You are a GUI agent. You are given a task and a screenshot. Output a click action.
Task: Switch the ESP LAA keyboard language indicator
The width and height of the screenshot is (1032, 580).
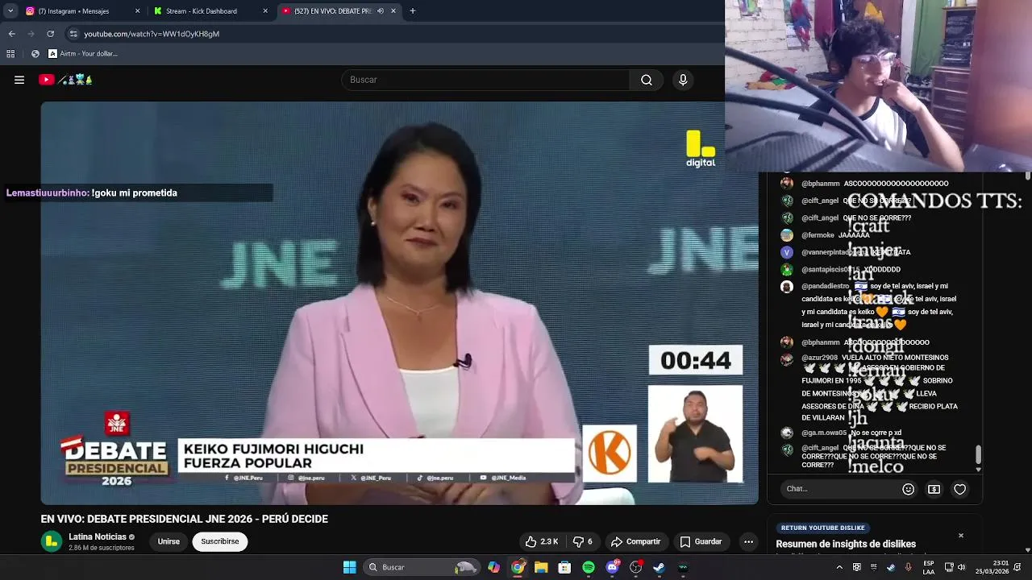[x=929, y=567]
